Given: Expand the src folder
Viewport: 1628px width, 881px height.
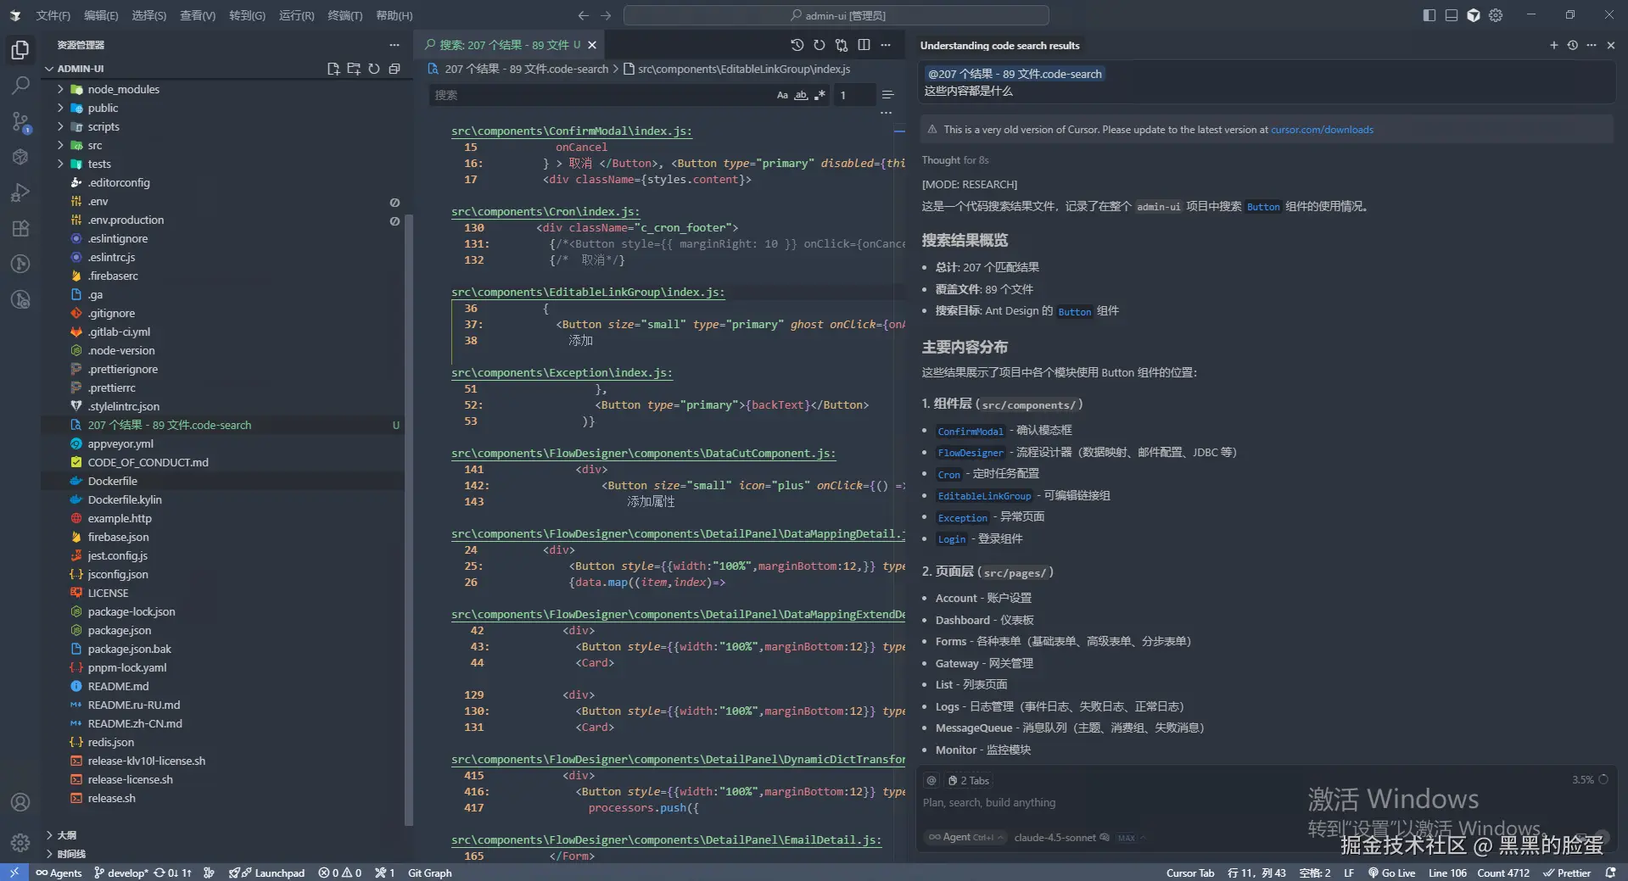Looking at the screenshot, I should [60, 145].
